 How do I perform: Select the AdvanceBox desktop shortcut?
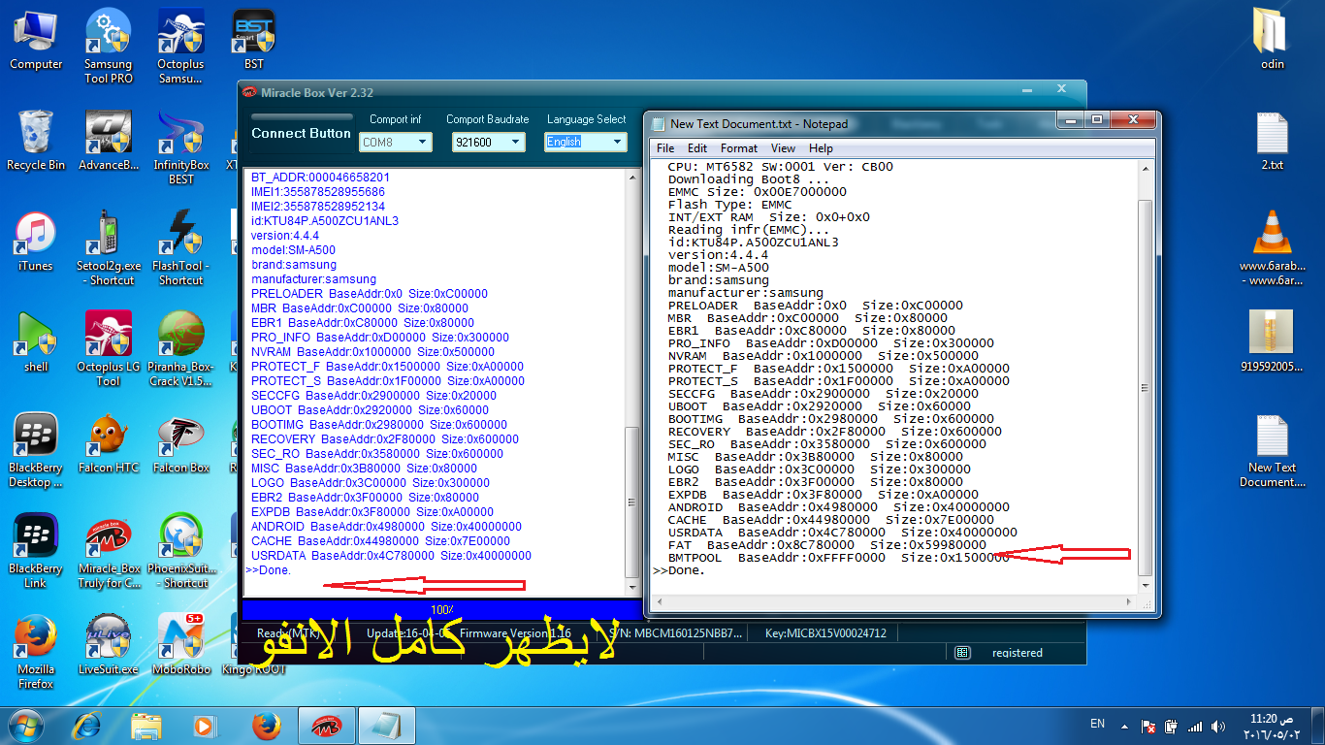click(109, 141)
